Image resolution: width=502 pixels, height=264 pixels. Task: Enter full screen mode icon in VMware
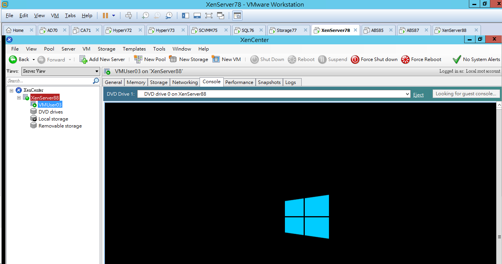point(209,16)
